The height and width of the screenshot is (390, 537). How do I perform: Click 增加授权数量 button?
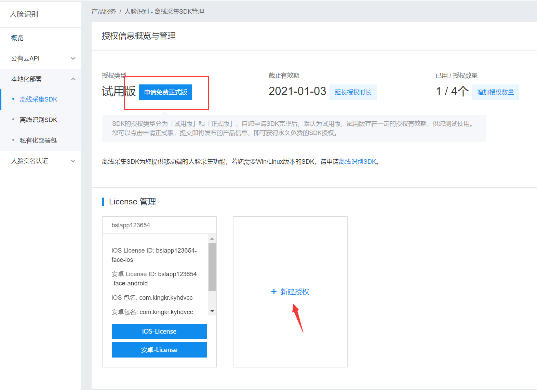495,92
